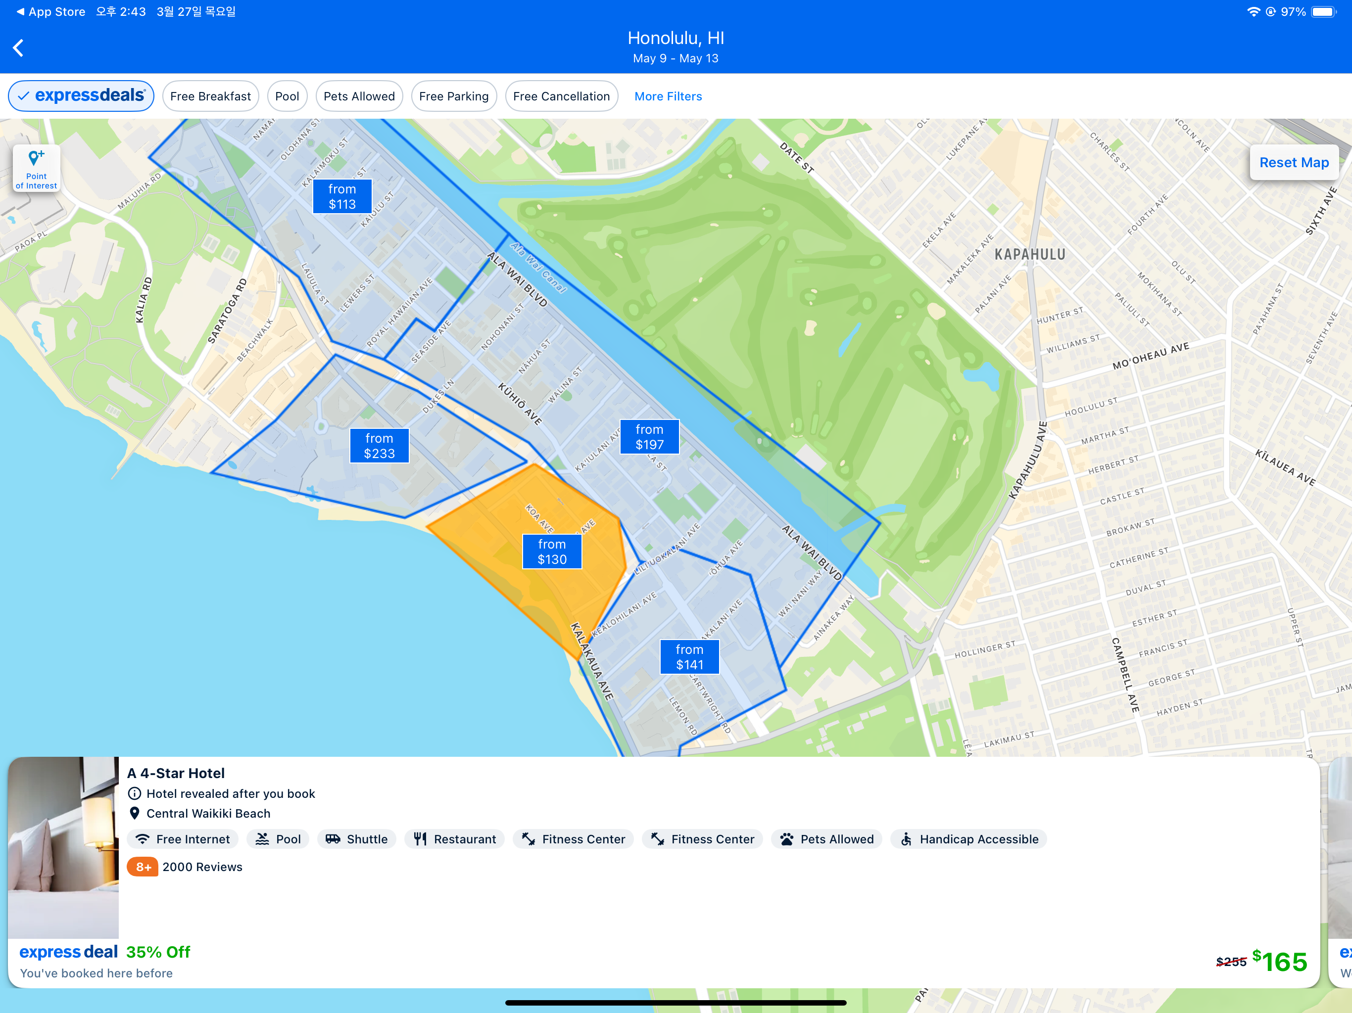Image resolution: width=1352 pixels, height=1013 pixels.
Task: Go back using the left chevron arrow
Action: pyautogui.click(x=18, y=47)
